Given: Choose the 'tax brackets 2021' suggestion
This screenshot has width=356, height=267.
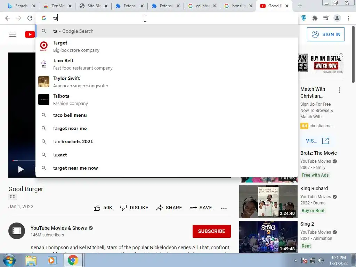Looking at the screenshot, I should pyautogui.click(x=167, y=142).
